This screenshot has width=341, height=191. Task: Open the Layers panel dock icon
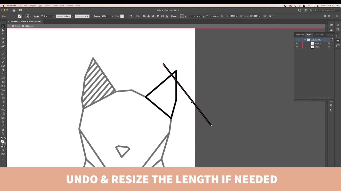(338, 41)
